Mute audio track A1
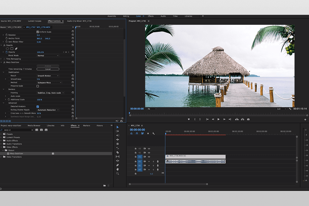 point(149,162)
